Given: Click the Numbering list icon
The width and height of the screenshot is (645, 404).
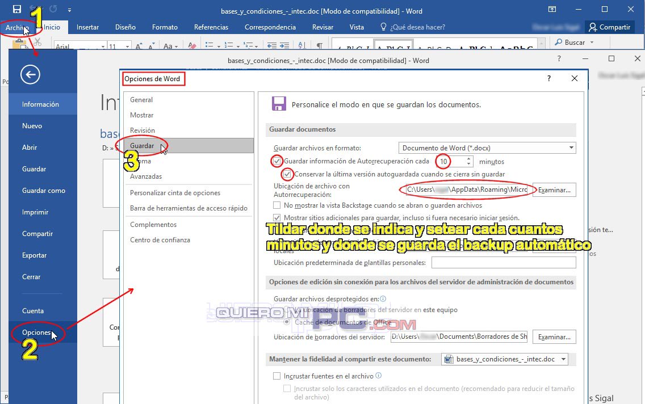Looking at the screenshot, I should [x=228, y=45].
